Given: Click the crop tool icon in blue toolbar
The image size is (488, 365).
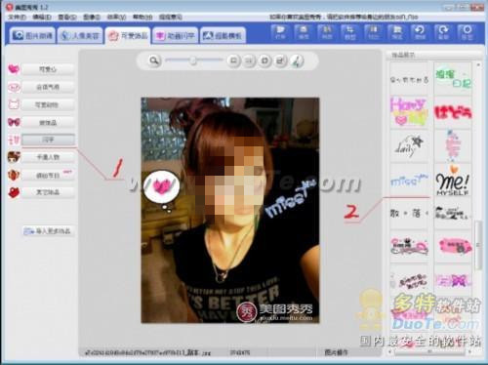Looking at the screenshot, I should point(349,32).
